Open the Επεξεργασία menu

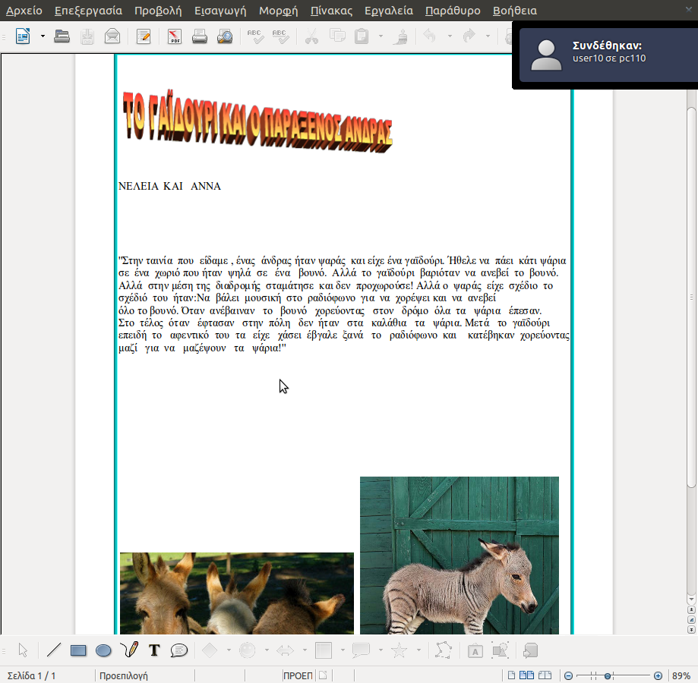[x=88, y=11]
